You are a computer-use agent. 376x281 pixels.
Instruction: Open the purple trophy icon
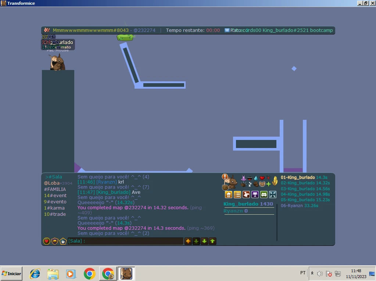point(255,195)
